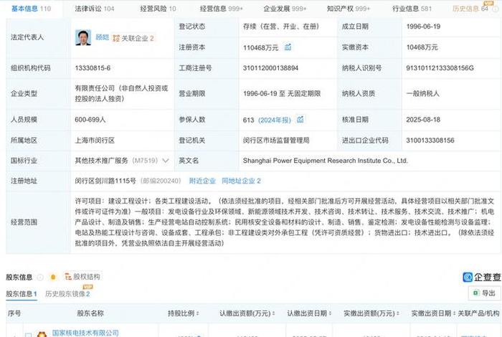The image size is (502, 337).
Task: Select business term 1996-06-19 至 无固定期限
Action: coord(282,93)
